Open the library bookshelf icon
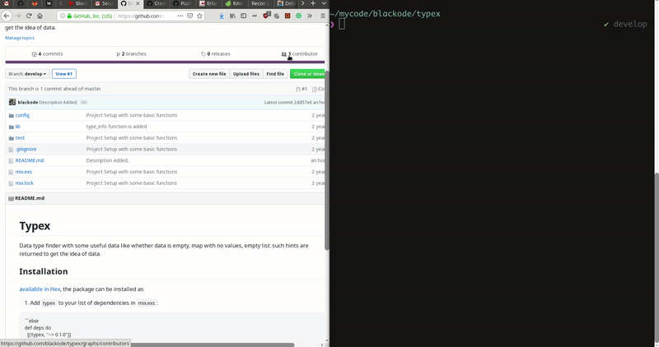Viewport: 659px width, 347px height. click(x=232, y=16)
